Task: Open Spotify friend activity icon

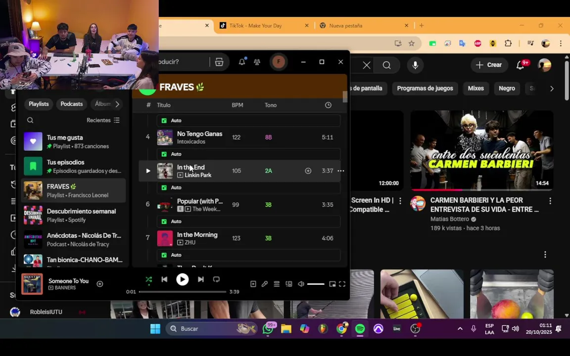Action: coord(257,62)
